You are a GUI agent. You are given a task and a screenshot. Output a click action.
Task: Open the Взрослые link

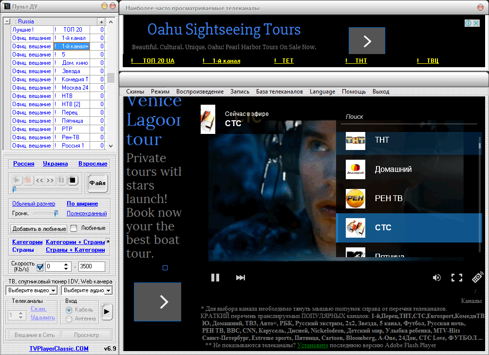(x=93, y=164)
